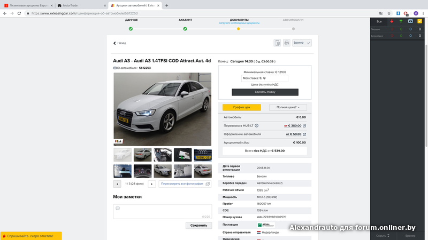The height and width of the screenshot is (240, 428).
Task: Click the Netherlands flag next to Нидерланды
Action: (x=259, y=233)
